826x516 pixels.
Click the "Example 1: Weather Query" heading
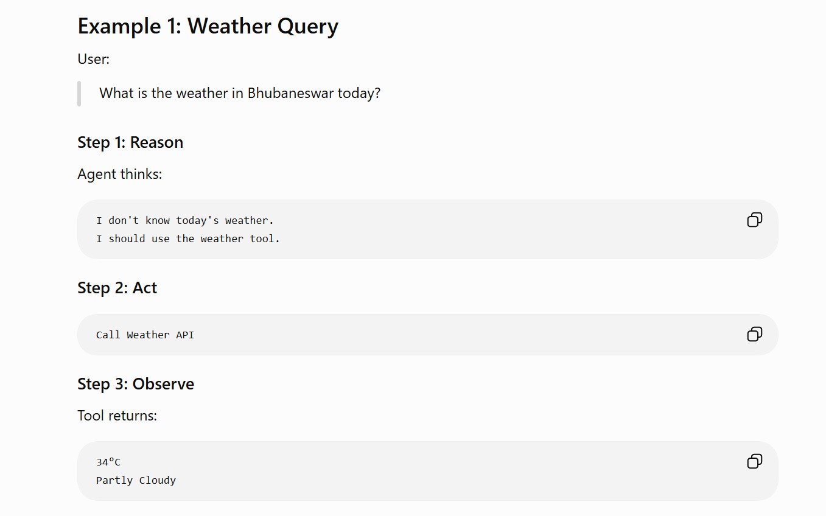pos(208,26)
